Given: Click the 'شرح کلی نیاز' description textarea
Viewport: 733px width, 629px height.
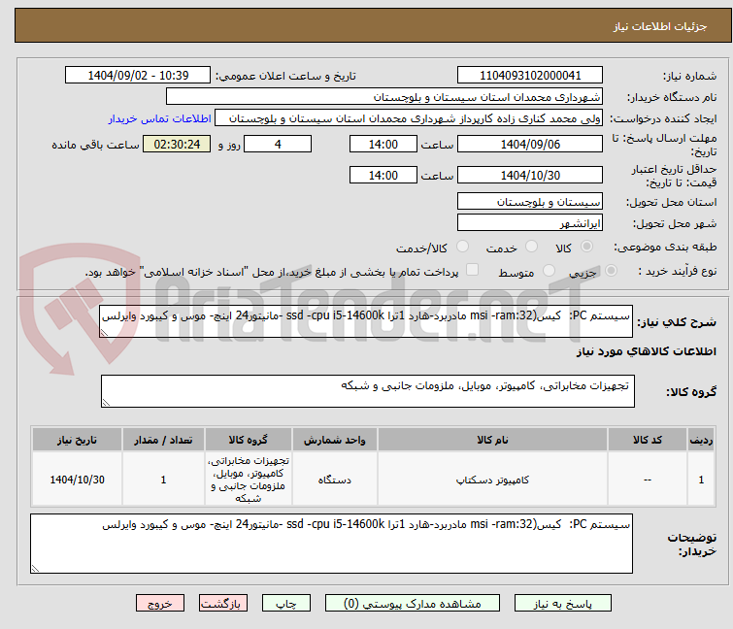Looking at the screenshot, I should pos(366,321).
